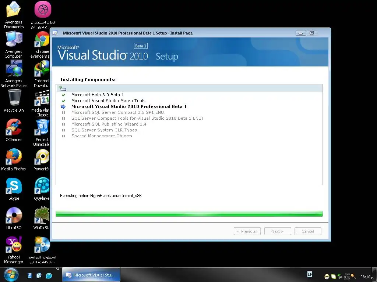
Task: Click the first quick launch icon beside the Start orb
Action: click(x=29, y=275)
